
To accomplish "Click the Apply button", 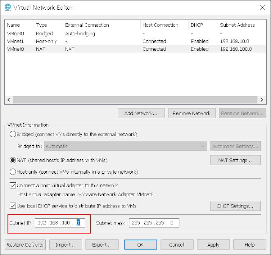I will 213,245.
